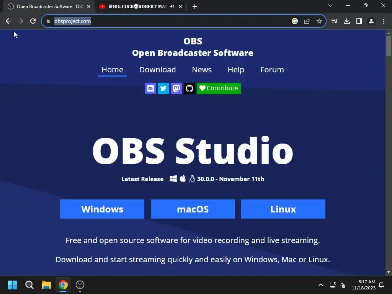Open the OBS Mastodon icon link
This screenshot has height=294, width=392.
tap(176, 88)
